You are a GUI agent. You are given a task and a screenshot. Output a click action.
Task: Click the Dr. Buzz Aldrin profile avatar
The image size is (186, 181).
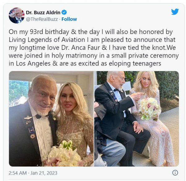tap(16, 15)
